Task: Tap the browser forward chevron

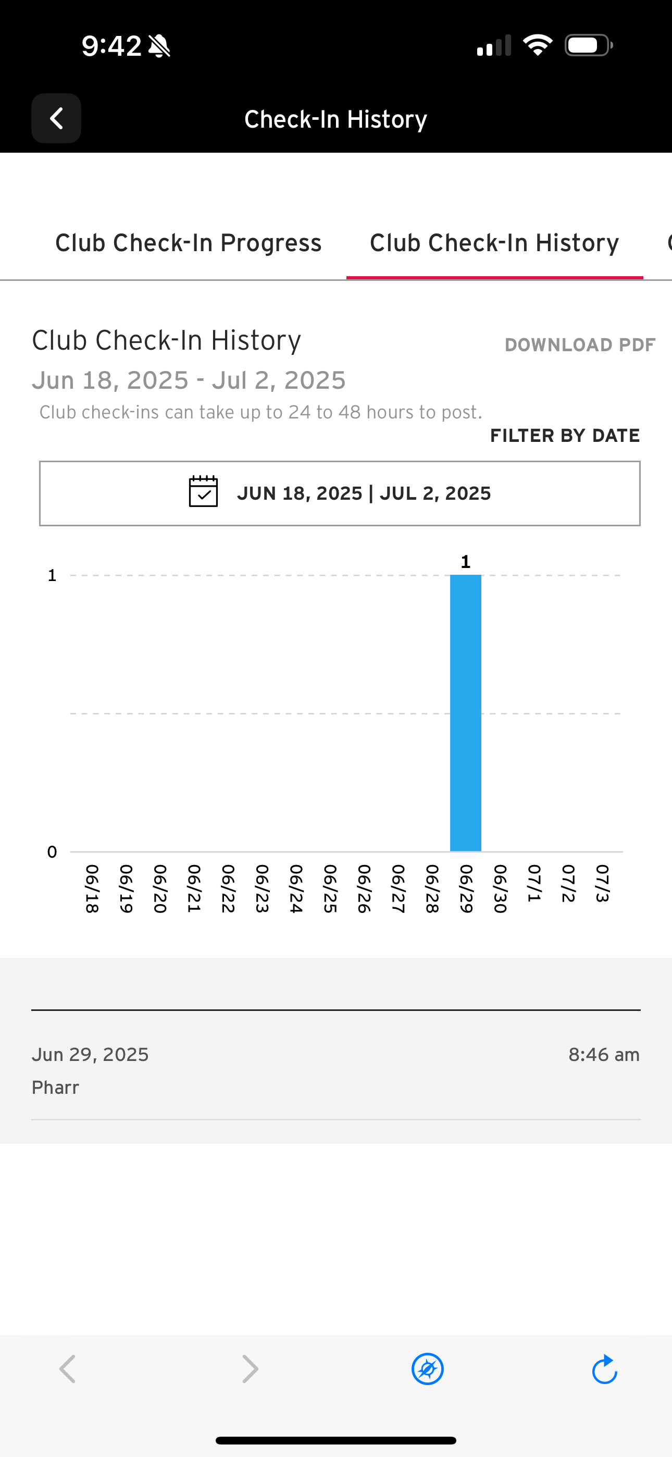Action: (250, 1369)
